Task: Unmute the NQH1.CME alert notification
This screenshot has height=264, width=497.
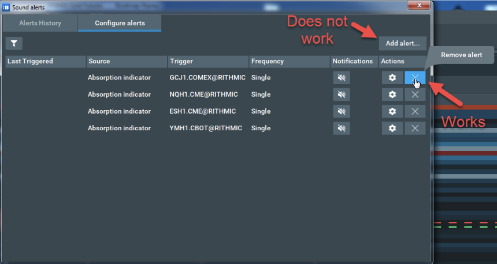Action: click(342, 95)
